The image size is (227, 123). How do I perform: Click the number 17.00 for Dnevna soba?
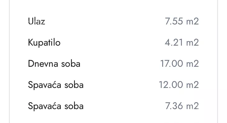(172, 64)
